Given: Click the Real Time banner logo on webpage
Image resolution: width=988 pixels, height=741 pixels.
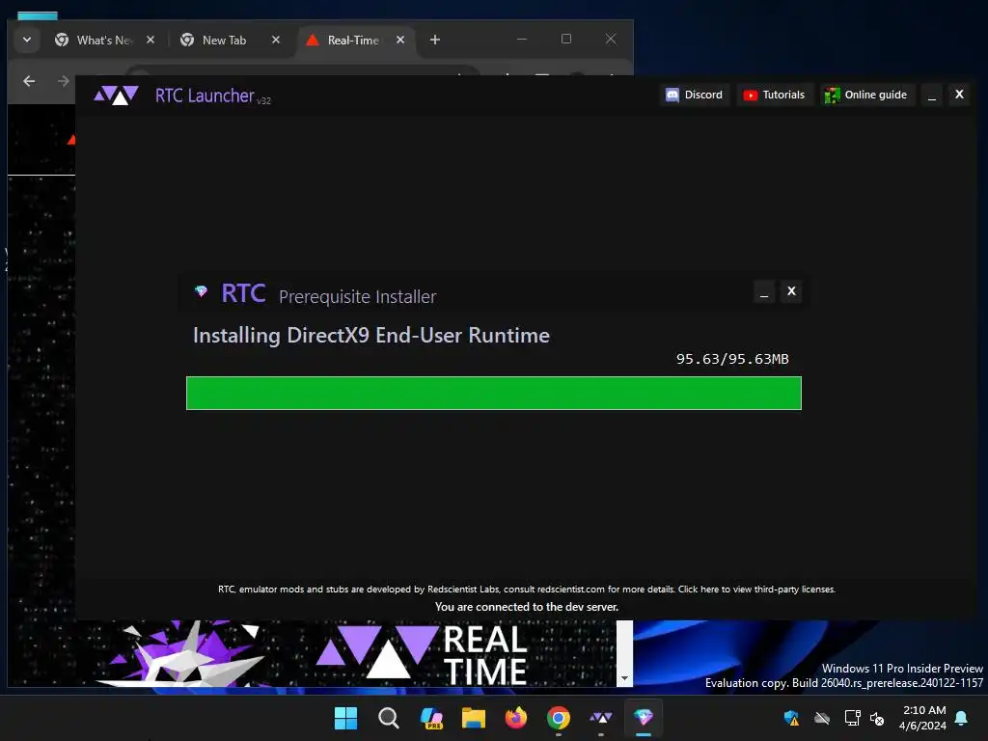Looking at the screenshot, I should coord(421,654).
